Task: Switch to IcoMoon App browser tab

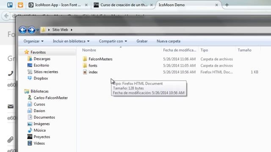Action: tap(58, 5)
